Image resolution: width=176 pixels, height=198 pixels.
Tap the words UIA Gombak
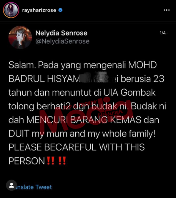[x=130, y=93]
